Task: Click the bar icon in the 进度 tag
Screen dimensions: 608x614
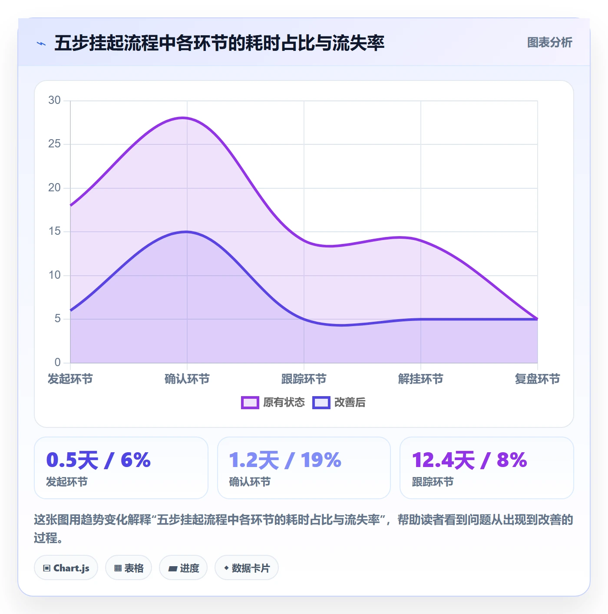Action: click(173, 569)
